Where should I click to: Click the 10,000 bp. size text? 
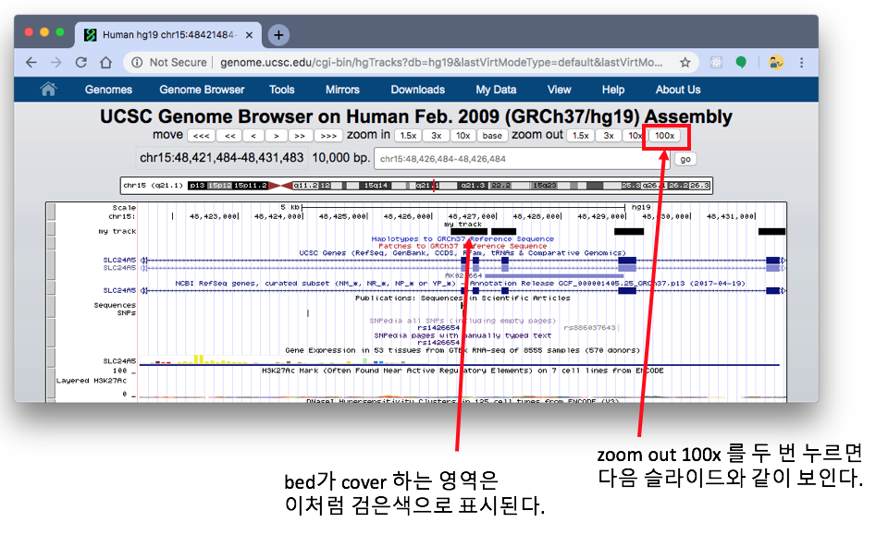[340, 158]
